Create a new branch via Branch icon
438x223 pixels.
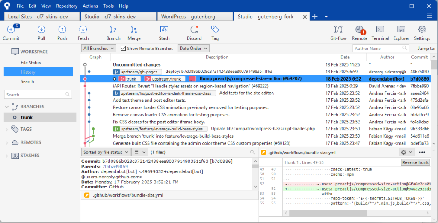[113, 32]
